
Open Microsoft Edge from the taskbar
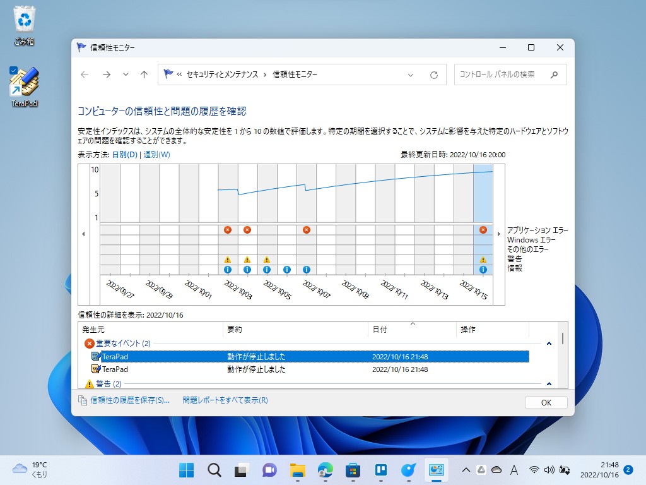click(325, 470)
